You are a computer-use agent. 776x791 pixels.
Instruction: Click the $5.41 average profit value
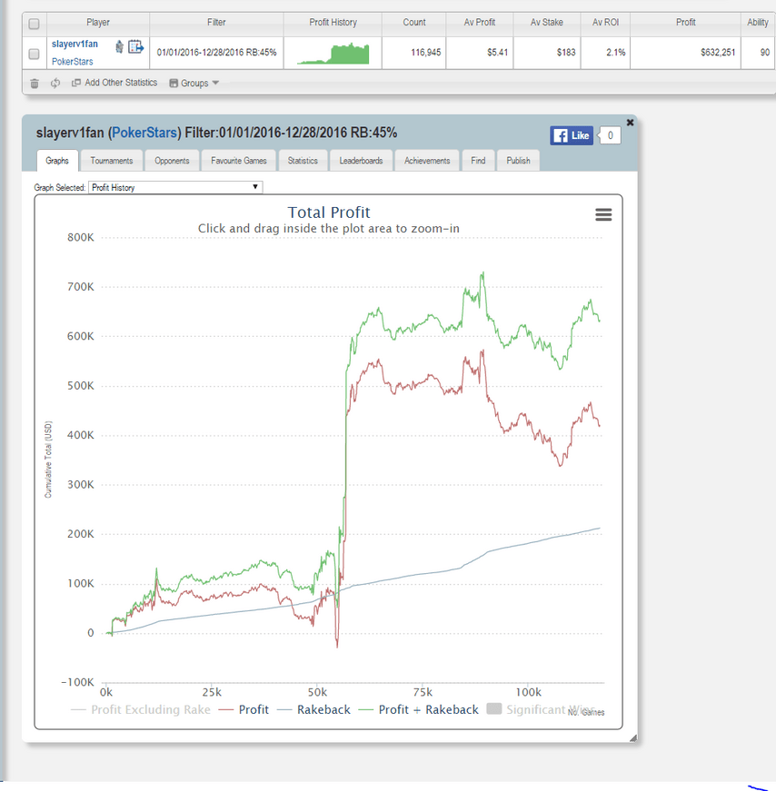pos(497,53)
